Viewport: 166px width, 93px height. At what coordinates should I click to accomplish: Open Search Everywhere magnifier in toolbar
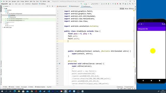(133, 4)
